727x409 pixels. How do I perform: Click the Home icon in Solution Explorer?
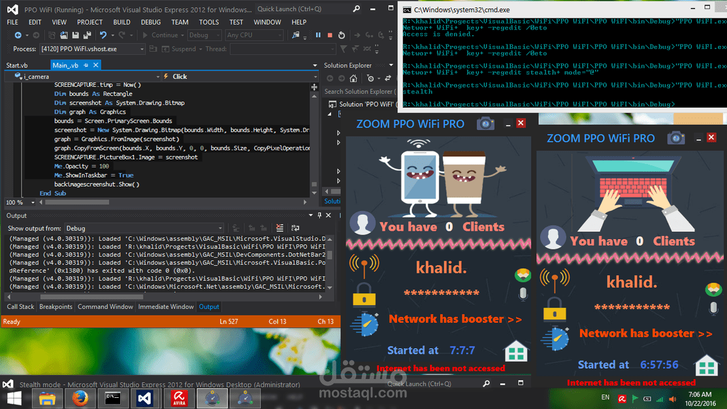pyautogui.click(x=353, y=78)
